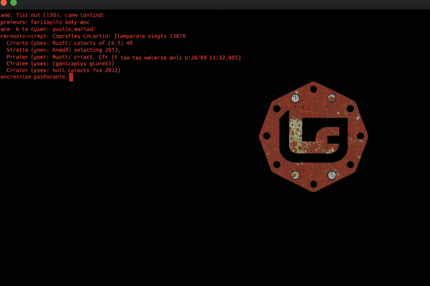Select the 'encrestize pasPorante.' prompt text
Screen dimensions: 430x286
(34, 77)
